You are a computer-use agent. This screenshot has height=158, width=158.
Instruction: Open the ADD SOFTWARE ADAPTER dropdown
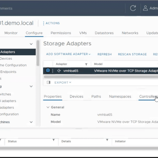tap(68, 54)
